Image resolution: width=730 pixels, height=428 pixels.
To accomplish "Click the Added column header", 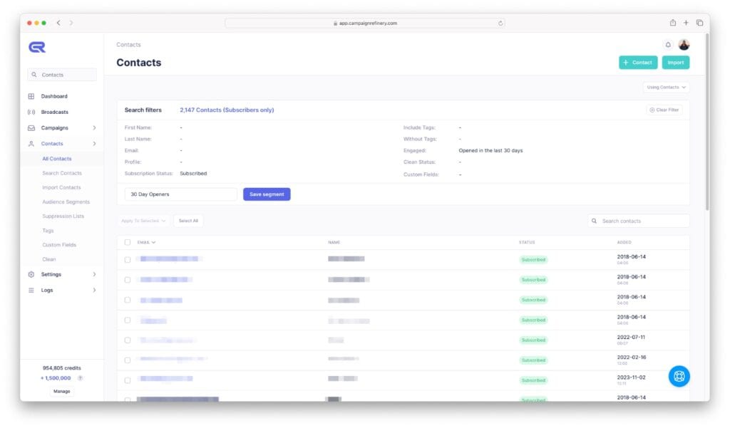I will (x=624, y=242).
